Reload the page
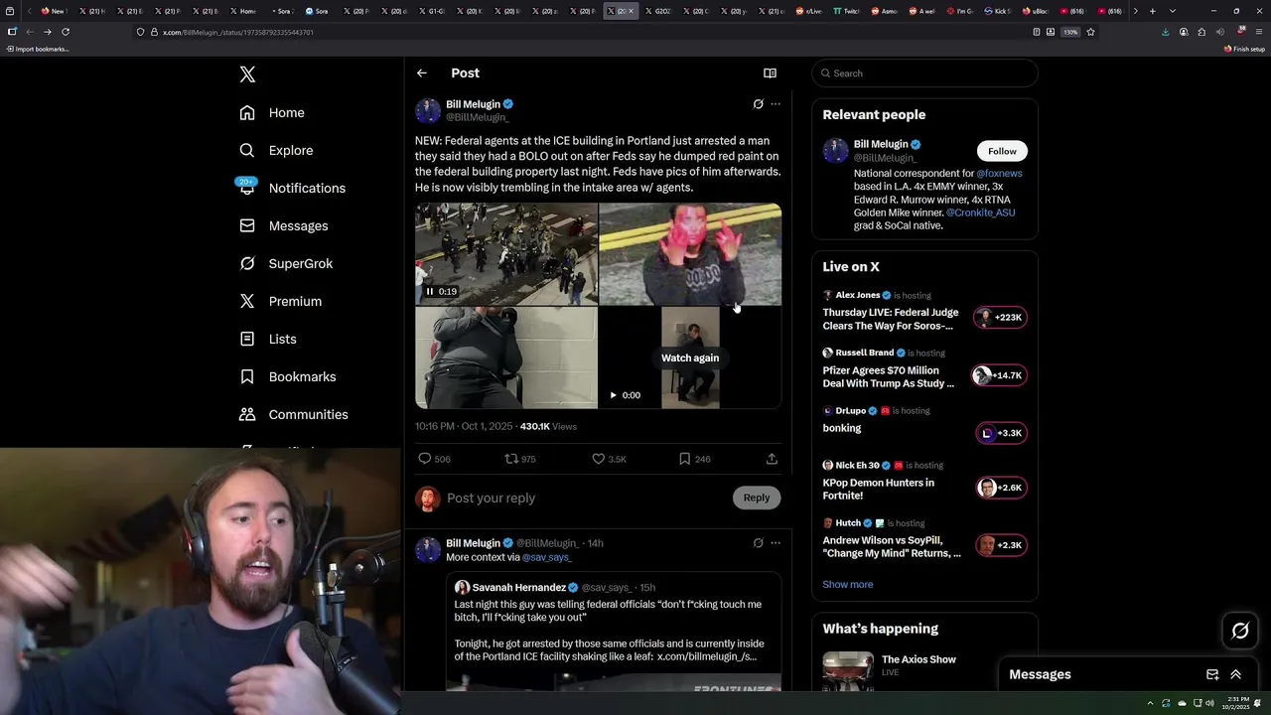The image size is (1271, 715). pos(66,32)
